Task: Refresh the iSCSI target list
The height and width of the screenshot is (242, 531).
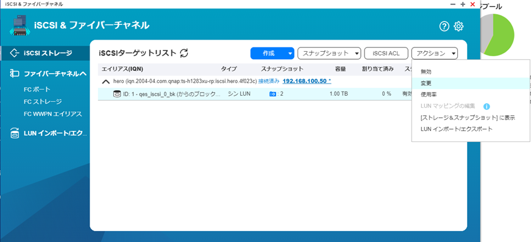Action: click(184, 53)
